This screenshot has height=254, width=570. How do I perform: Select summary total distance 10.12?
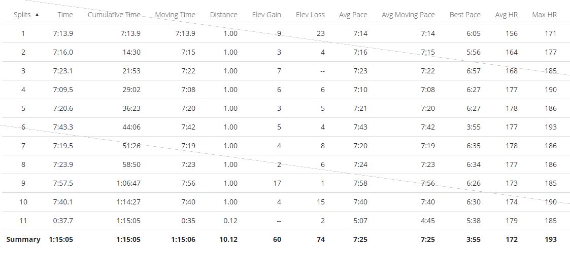click(229, 239)
